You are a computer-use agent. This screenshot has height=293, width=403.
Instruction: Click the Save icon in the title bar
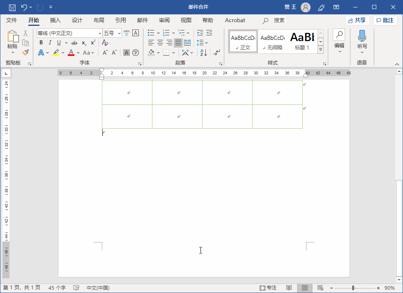[x=12, y=7]
